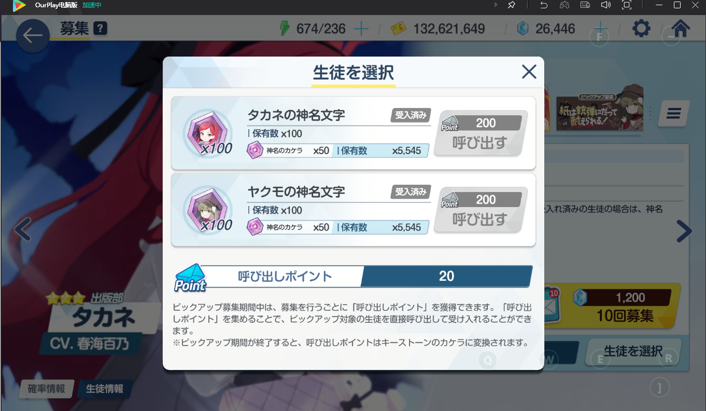Image resolution: width=706 pixels, height=411 pixels.
Task: Open the 確率情報 tab
Action: 47,389
